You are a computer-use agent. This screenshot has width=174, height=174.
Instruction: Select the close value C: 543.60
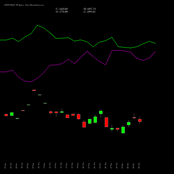point(62,9)
